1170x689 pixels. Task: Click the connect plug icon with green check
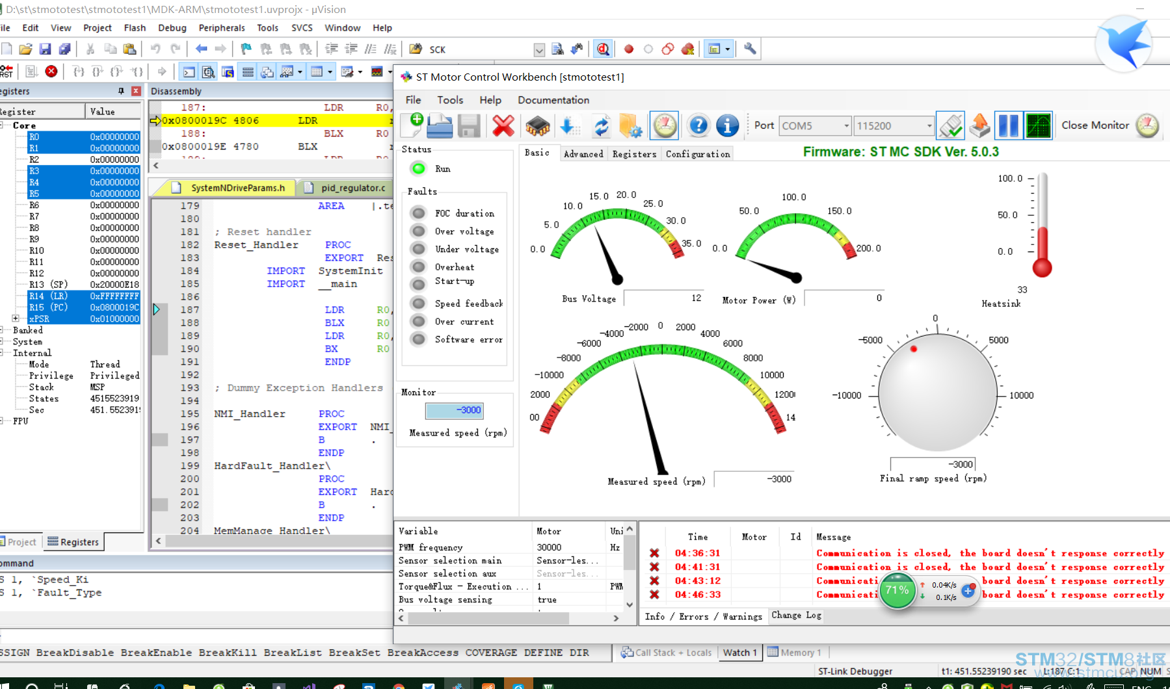[x=950, y=125]
